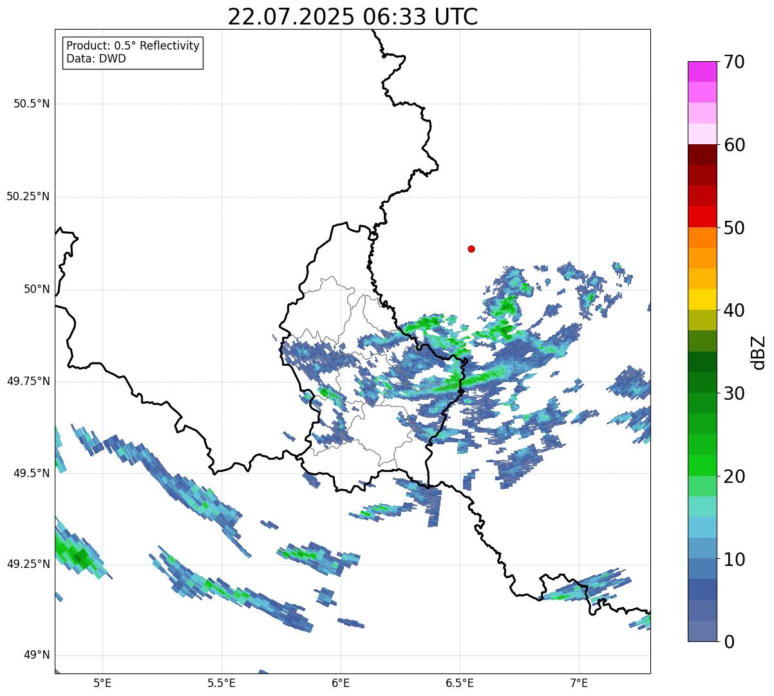The width and height of the screenshot is (774, 696).
Task: Click the 49.25°N latitude label
Action: coord(28,564)
